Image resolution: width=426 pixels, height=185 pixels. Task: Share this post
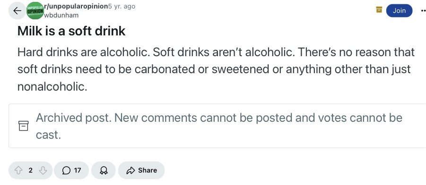pos(141,170)
